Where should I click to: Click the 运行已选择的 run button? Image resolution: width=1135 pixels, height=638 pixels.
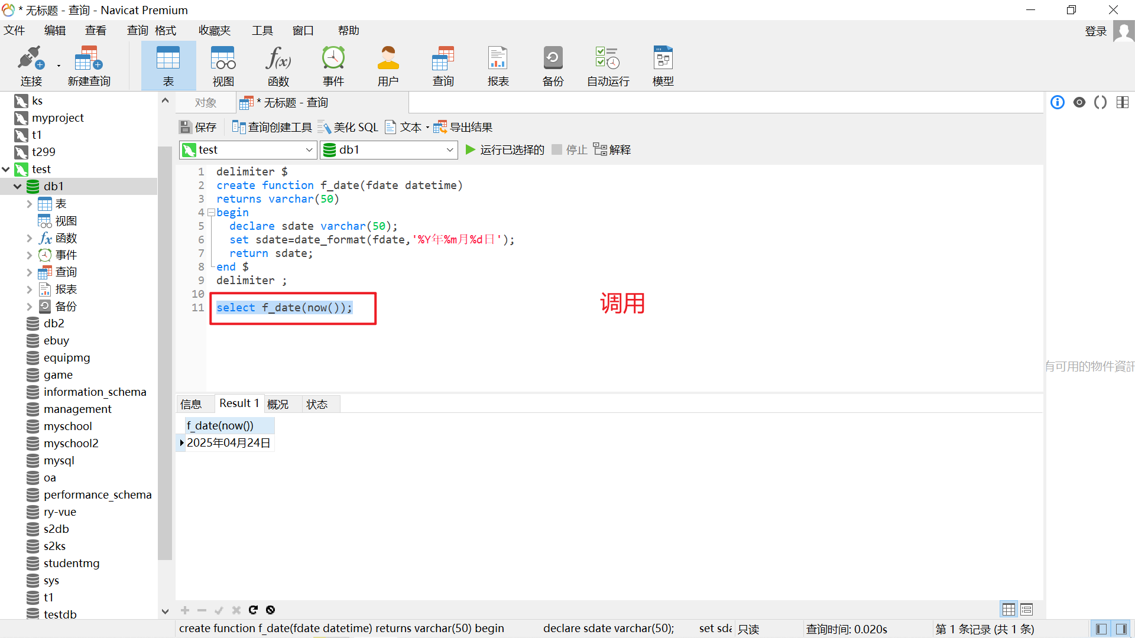(x=505, y=150)
